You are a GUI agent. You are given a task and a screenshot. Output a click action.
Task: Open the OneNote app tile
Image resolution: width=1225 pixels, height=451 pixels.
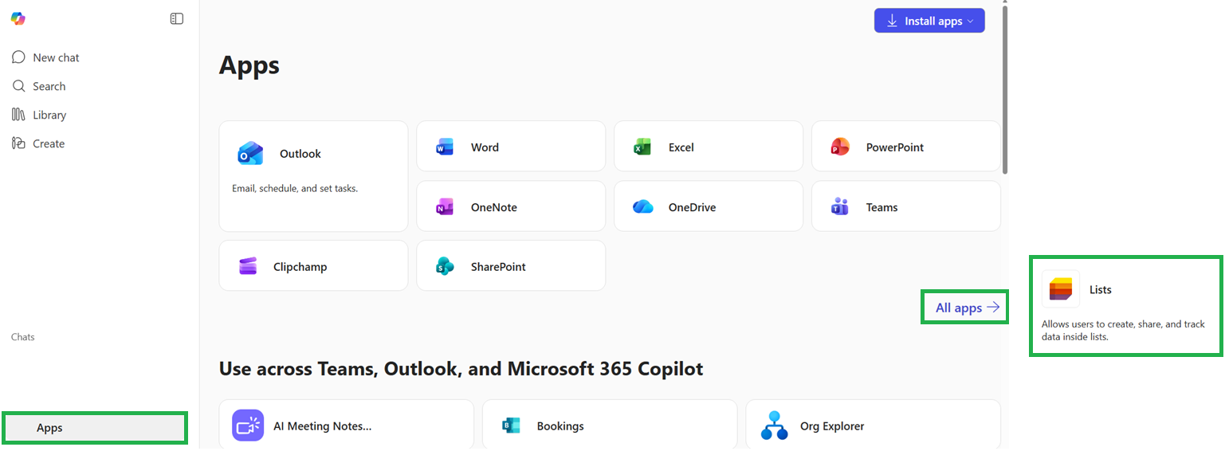click(x=511, y=206)
